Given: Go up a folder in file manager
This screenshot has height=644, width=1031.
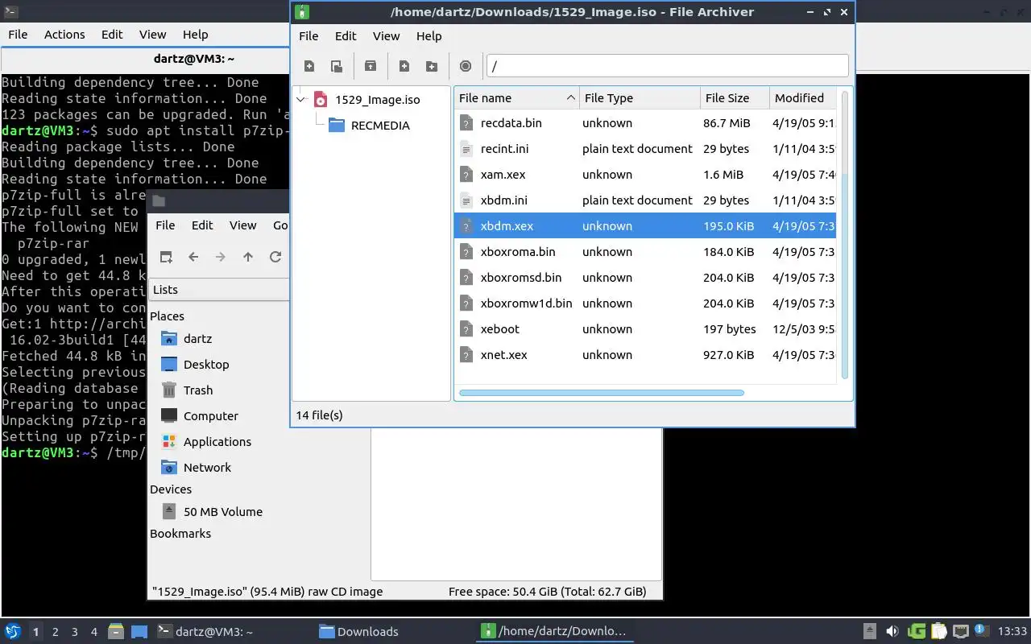Looking at the screenshot, I should coord(248,257).
